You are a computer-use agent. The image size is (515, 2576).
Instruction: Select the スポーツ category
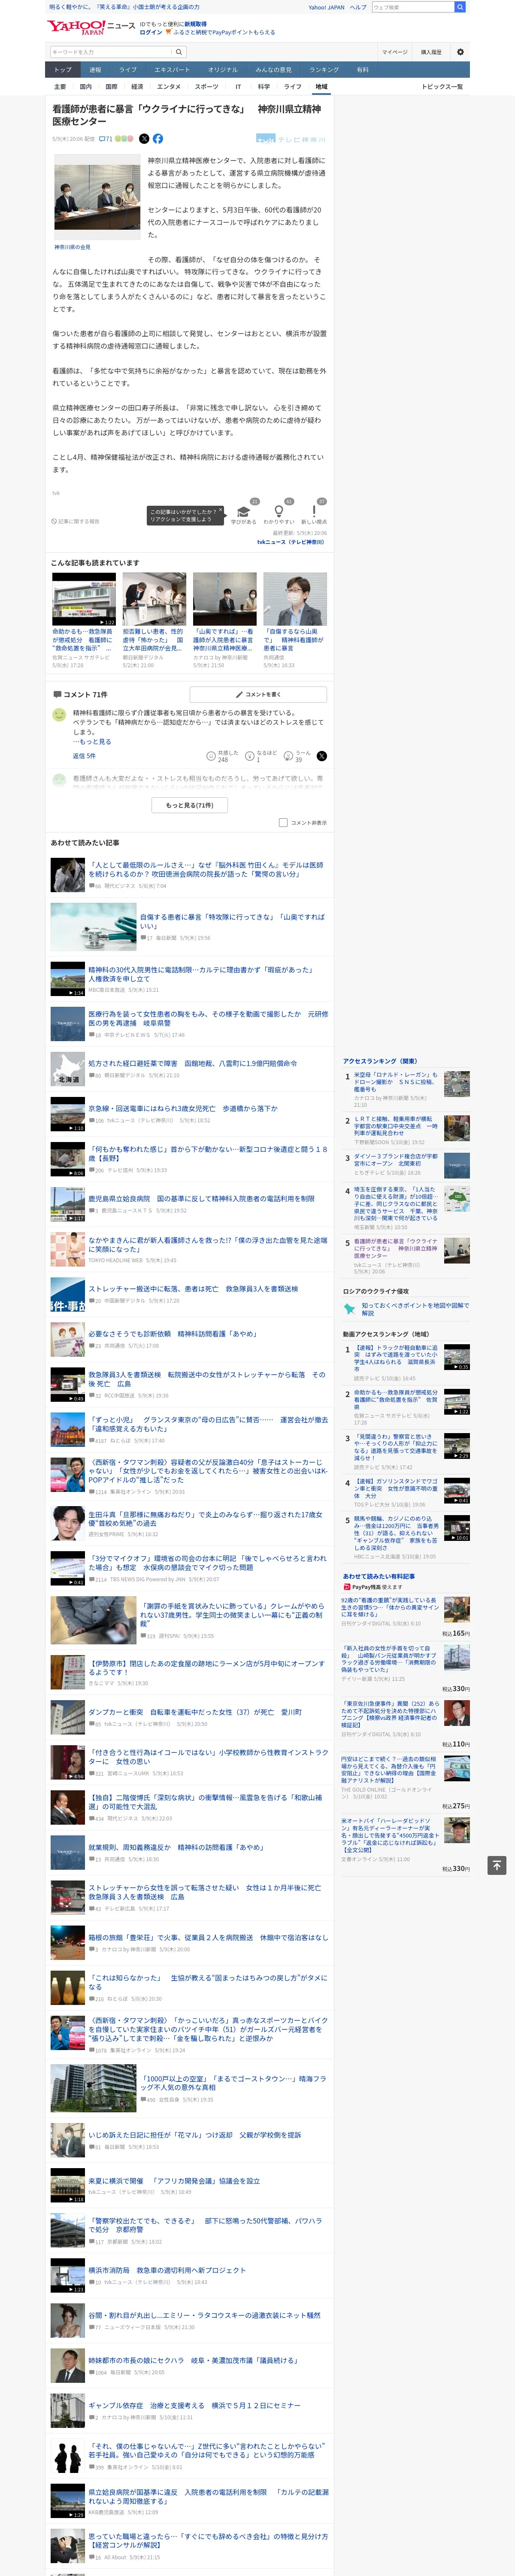pyautogui.click(x=207, y=87)
